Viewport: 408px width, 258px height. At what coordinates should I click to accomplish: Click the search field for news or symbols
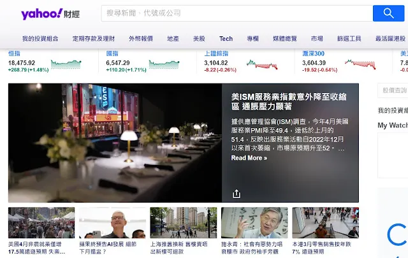(237, 13)
